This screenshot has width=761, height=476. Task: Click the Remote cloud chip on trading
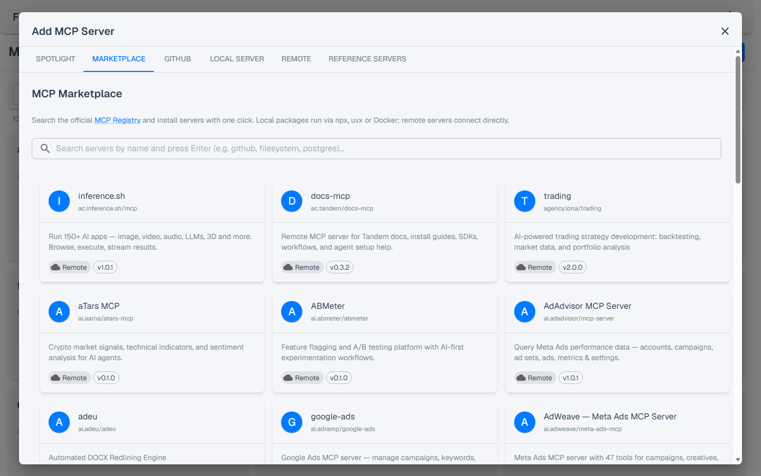[535, 267]
